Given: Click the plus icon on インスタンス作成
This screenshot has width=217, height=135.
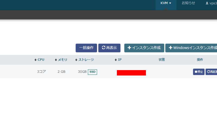Looking at the screenshot, I should 129,48.
